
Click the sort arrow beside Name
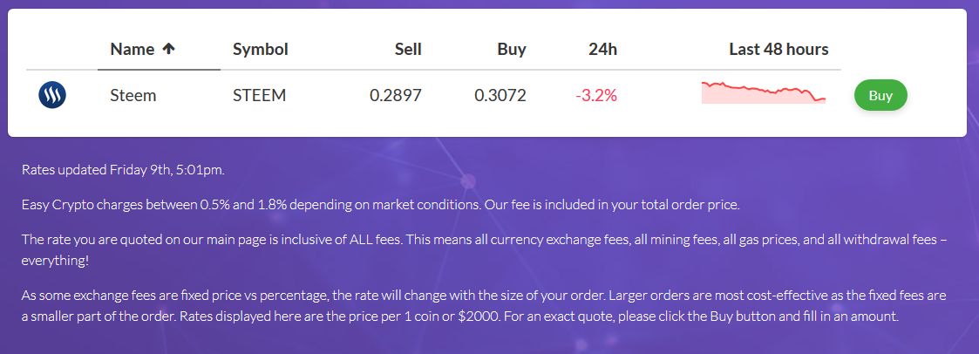pyautogui.click(x=168, y=50)
